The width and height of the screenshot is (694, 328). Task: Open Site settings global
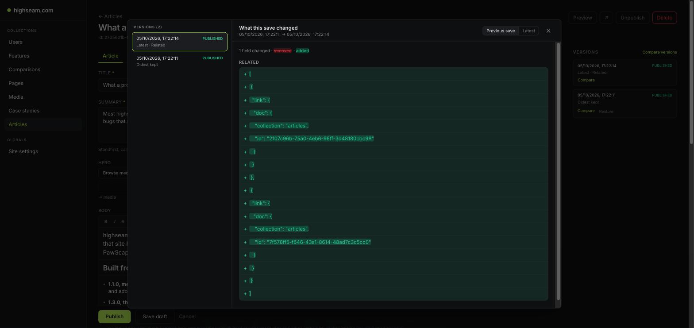(x=43, y=151)
